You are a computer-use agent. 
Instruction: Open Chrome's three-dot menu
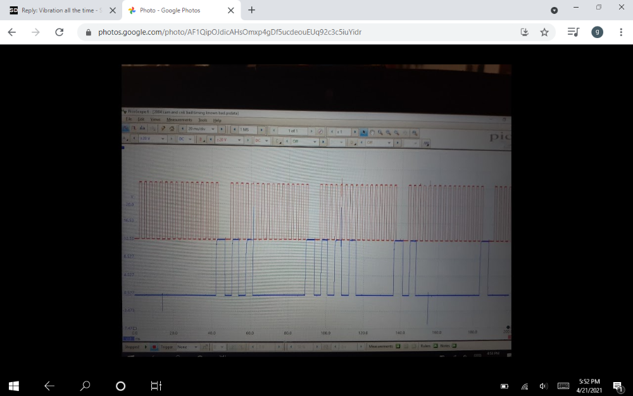621,32
